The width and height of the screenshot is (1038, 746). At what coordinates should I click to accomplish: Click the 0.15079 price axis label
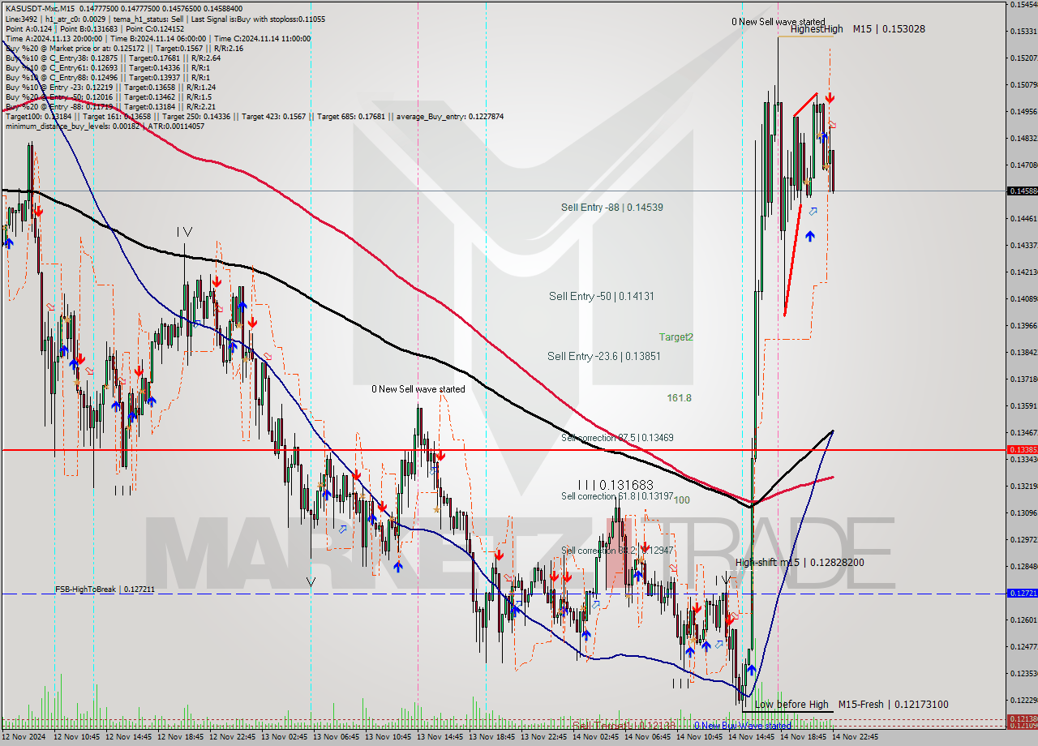pos(1023,85)
